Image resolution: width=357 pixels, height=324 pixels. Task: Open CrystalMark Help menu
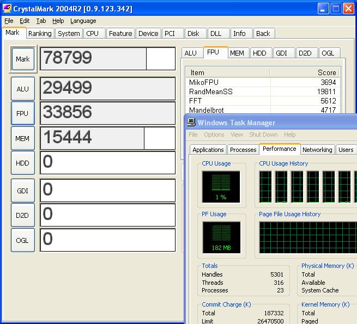pos(58,21)
